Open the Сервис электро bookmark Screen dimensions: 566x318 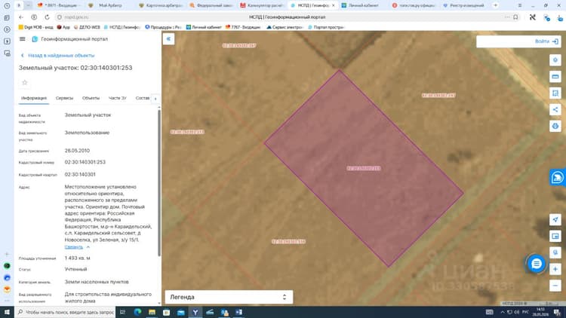(285, 27)
